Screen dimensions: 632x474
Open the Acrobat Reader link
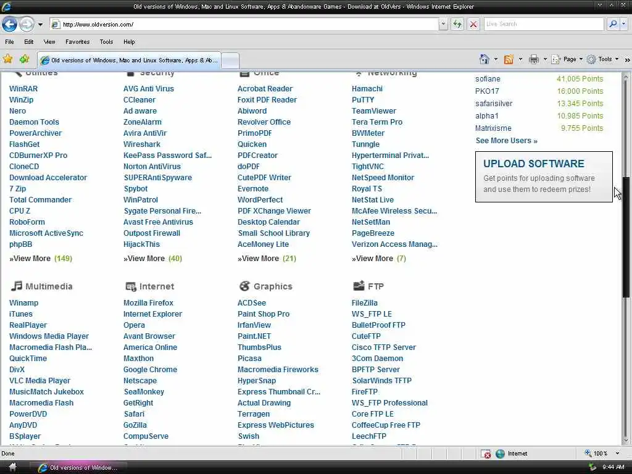[265, 89]
